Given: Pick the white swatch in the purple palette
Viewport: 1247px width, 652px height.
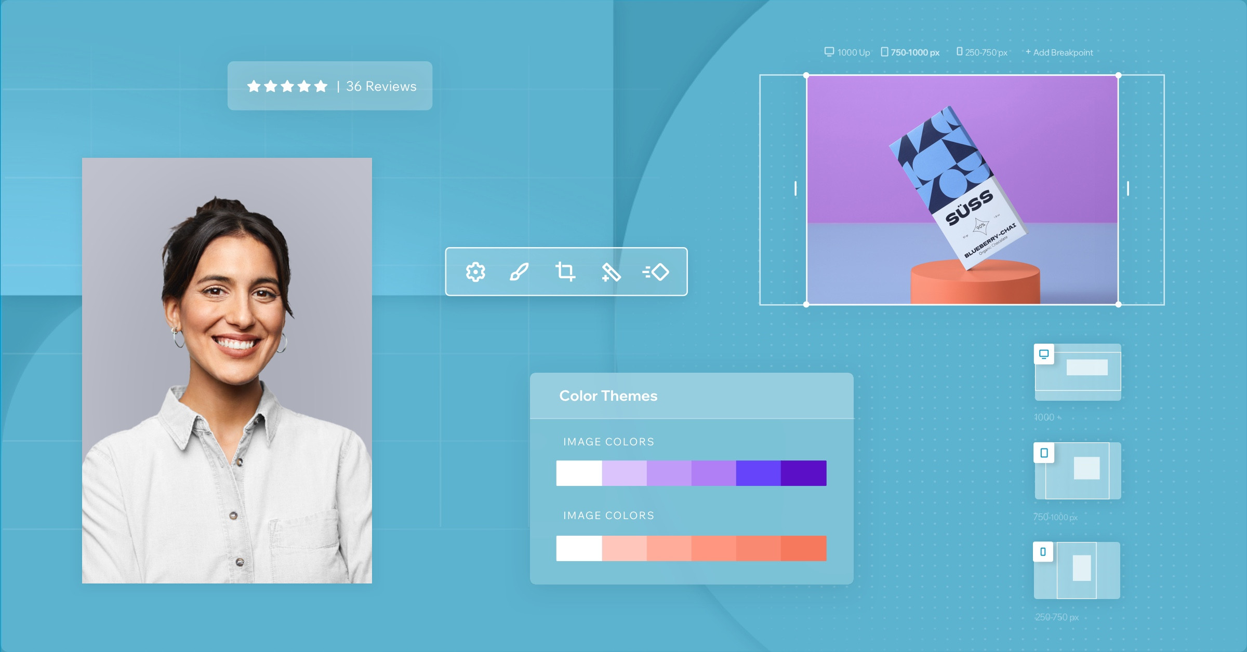Looking at the screenshot, I should [579, 473].
